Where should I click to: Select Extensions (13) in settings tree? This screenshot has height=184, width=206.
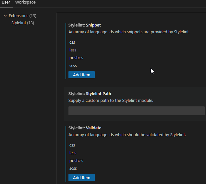[22, 16]
